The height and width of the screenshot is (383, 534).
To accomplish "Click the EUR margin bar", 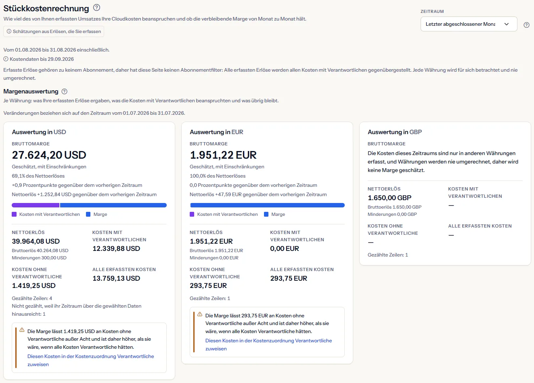I will point(267,205).
